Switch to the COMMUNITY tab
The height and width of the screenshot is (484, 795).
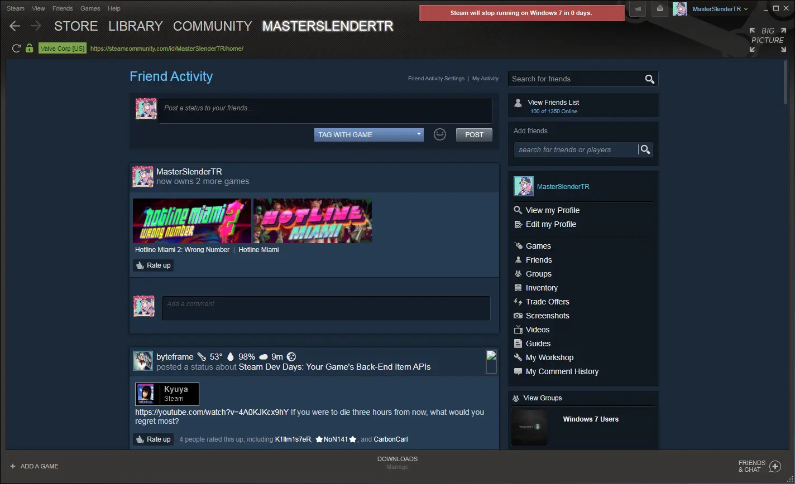[x=213, y=26]
